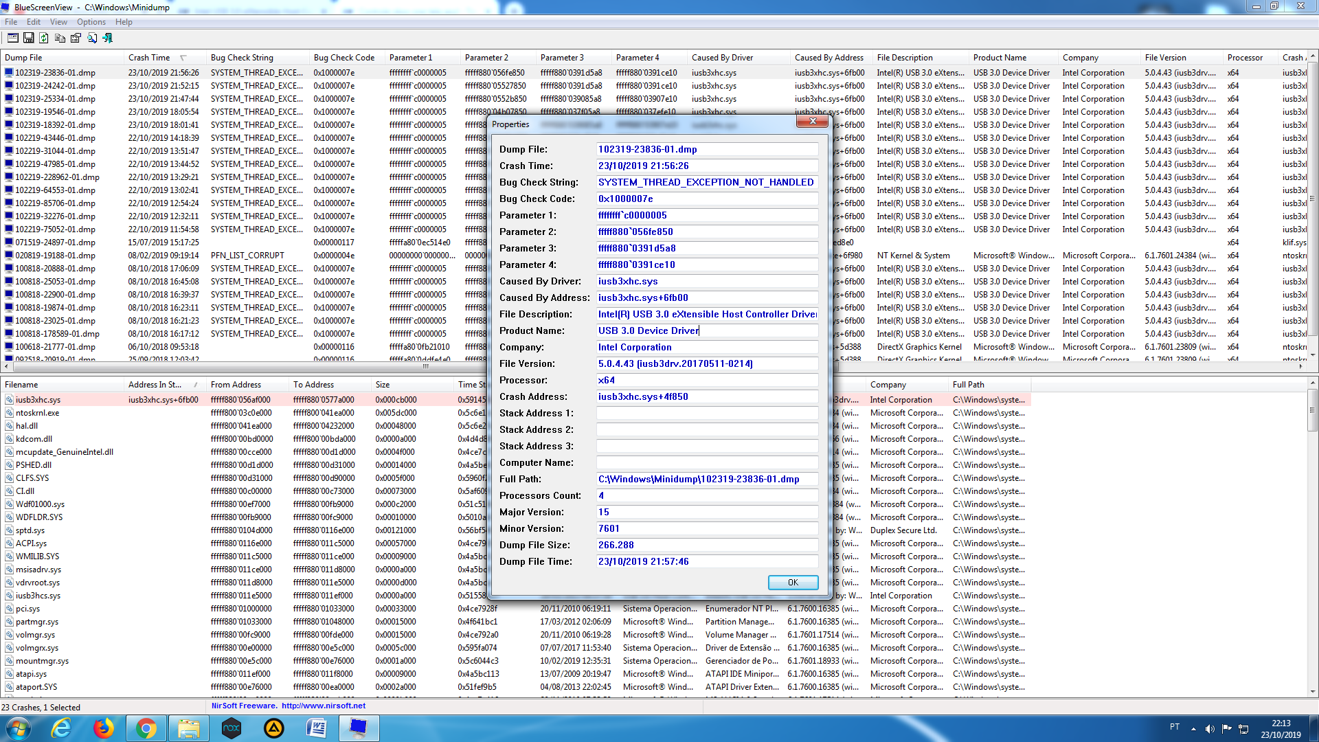Switch to Google Chrome in the taskbar

(146, 728)
